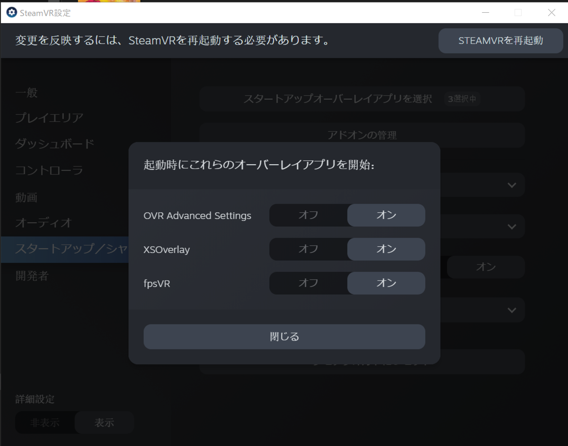Click the 3選択中 badge

coord(462,99)
